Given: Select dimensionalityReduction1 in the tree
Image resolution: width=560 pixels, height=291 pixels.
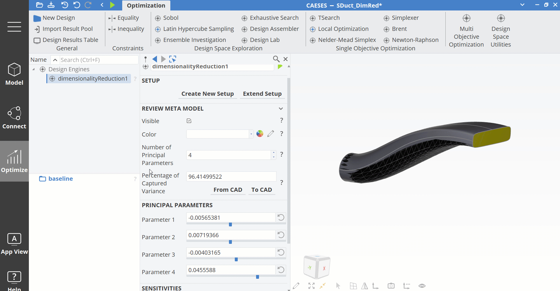Looking at the screenshot, I should point(89,79).
